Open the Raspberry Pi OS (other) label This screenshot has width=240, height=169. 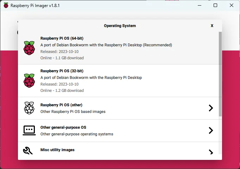tap(61, 105)
